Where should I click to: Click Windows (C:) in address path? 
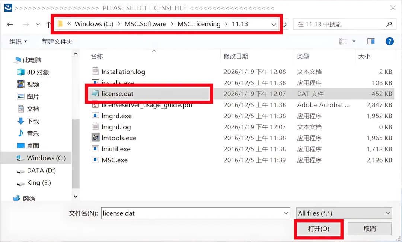tap(94, 24)
